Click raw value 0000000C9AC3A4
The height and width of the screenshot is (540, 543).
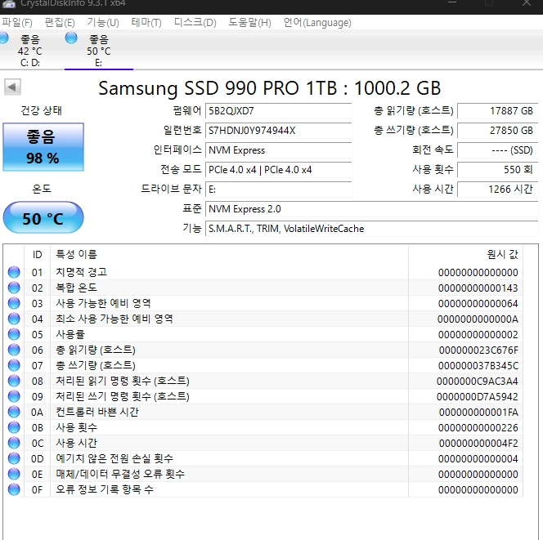tap(478, 382)
